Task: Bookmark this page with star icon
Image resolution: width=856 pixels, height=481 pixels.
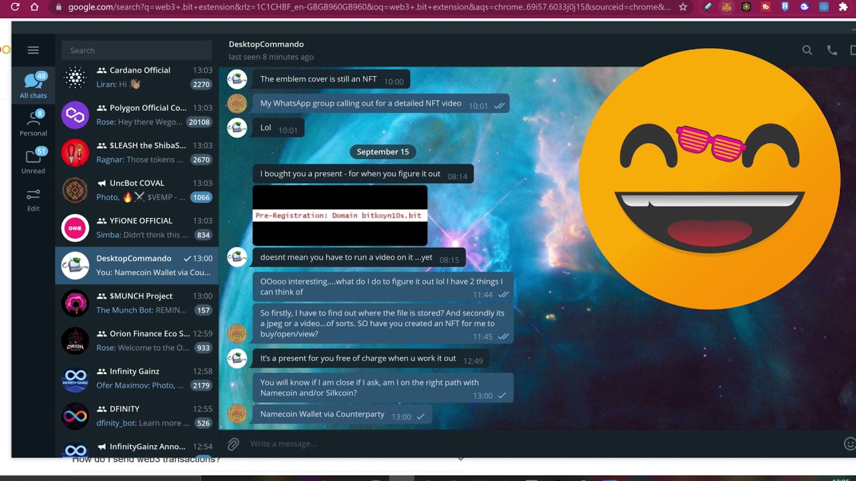Action: (683, 7)
